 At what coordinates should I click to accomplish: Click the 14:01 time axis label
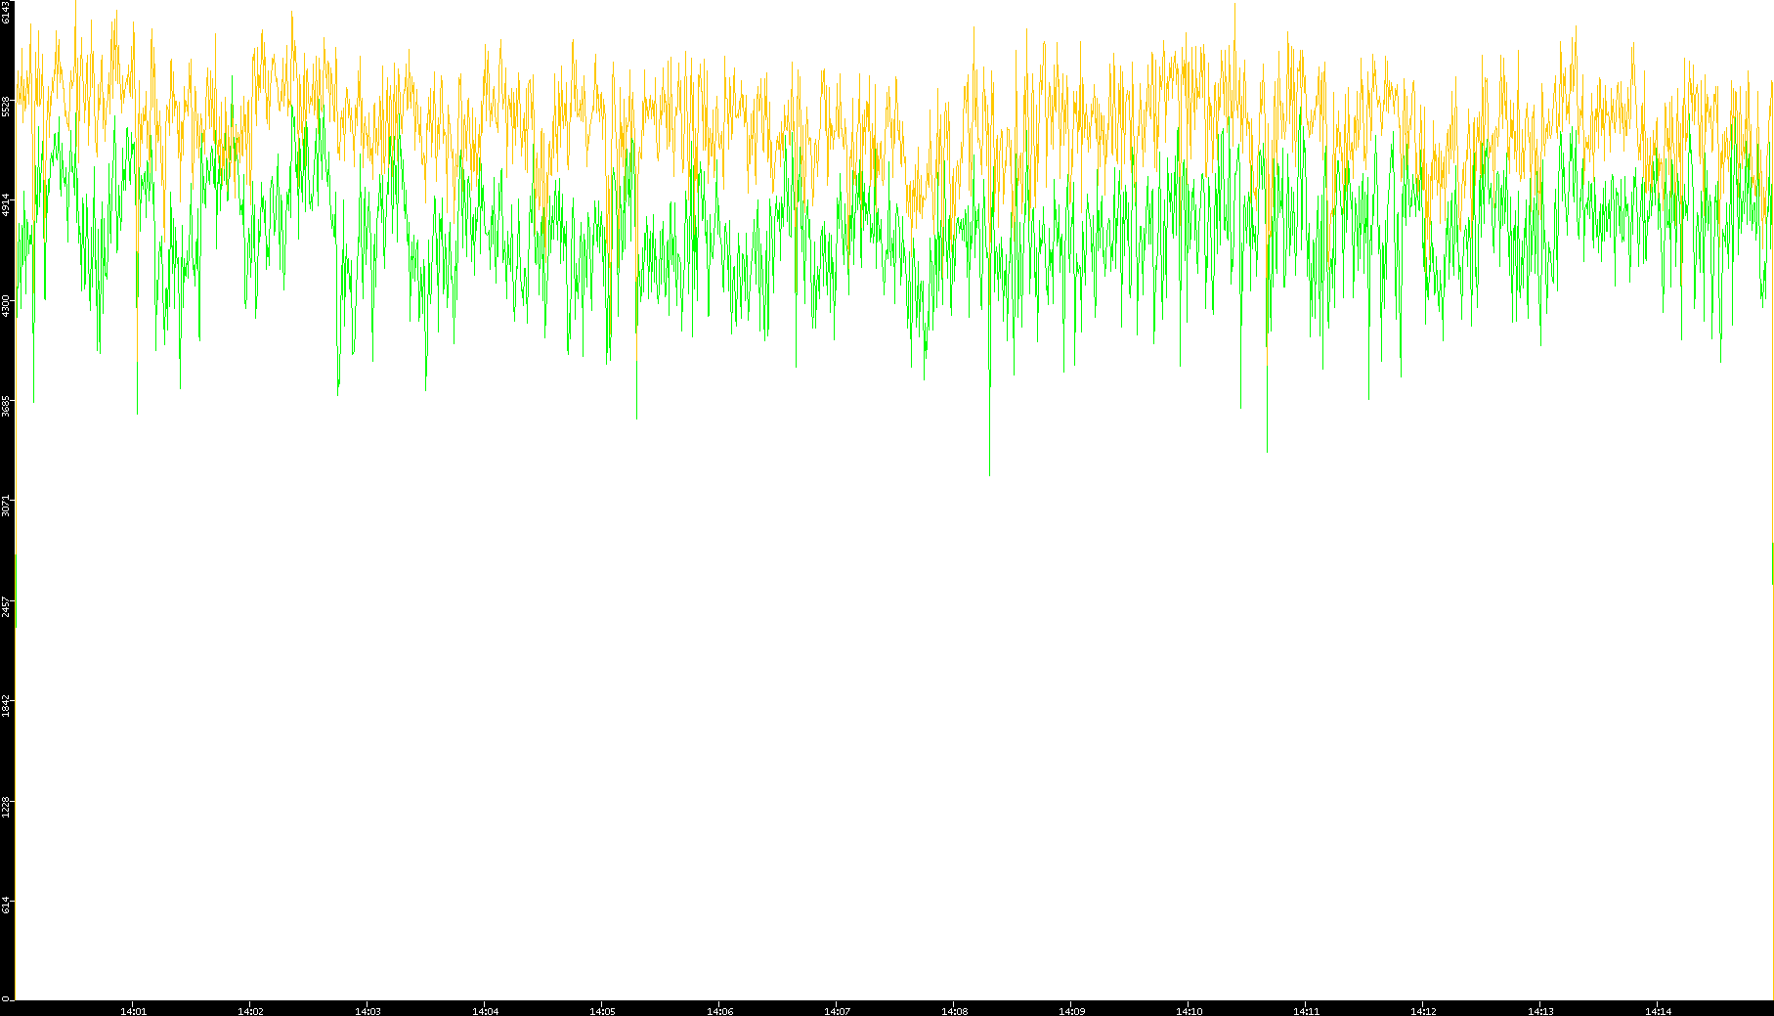click(x=133, y=1011)
